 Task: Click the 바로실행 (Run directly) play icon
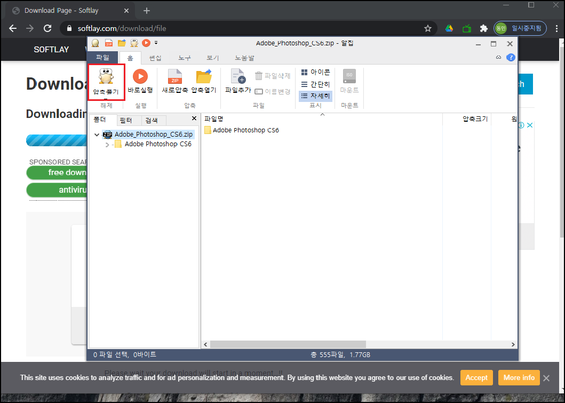point(140,76)
